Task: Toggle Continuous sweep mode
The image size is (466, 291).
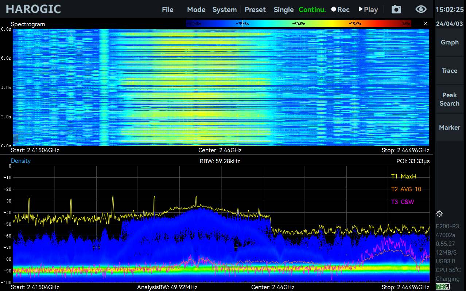Action: tap(312, 9)
